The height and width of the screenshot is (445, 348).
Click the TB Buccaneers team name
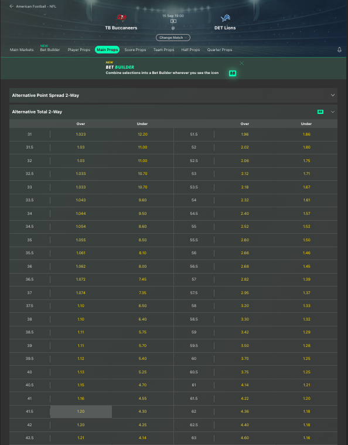[x=121, y=28]
